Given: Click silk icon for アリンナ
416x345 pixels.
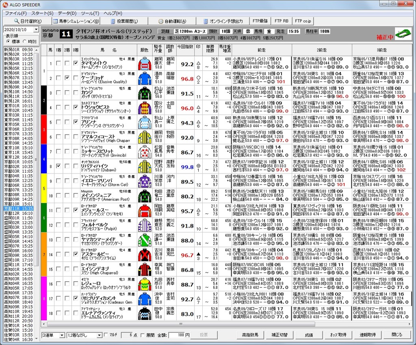Looking at the screenshot, I should point(145,122).
